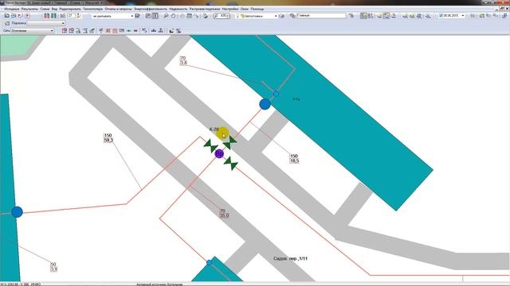Click the icon right of не рисовать dropdown
Viewport: 510px width, 286px height.
click(138, 16)
